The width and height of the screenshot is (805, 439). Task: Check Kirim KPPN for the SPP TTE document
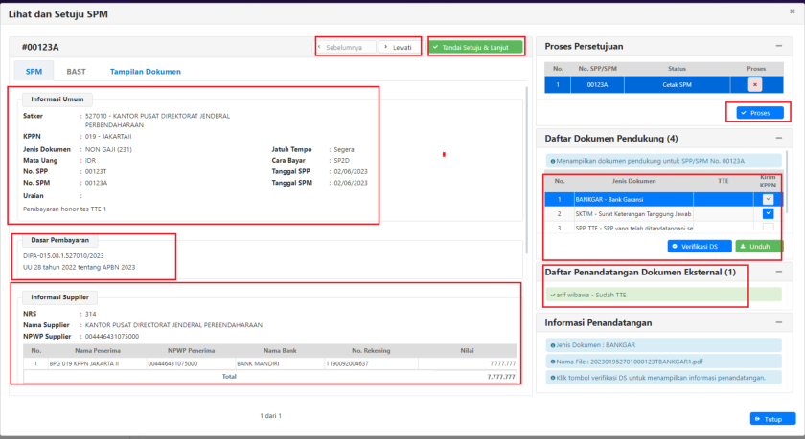pos(768,228)
